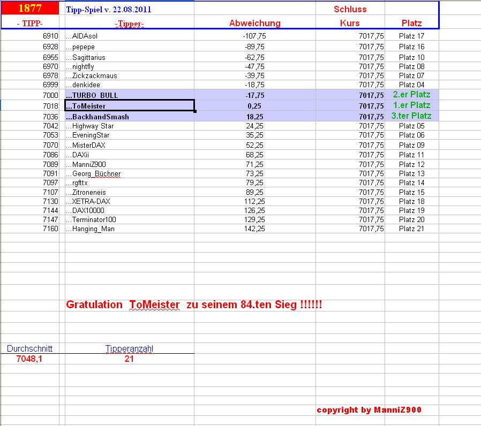The width and height of the screenshot is (481, 426).
Task: Click tip value 7042
Action: pos(30,126)
